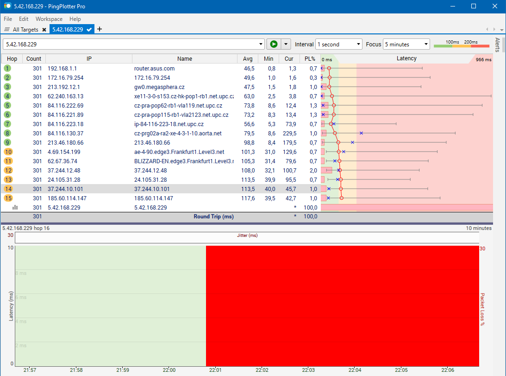Sort by the Hop column header

point(12,58)
